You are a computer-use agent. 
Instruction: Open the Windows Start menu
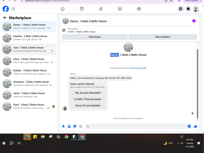[x=4, y=143]
